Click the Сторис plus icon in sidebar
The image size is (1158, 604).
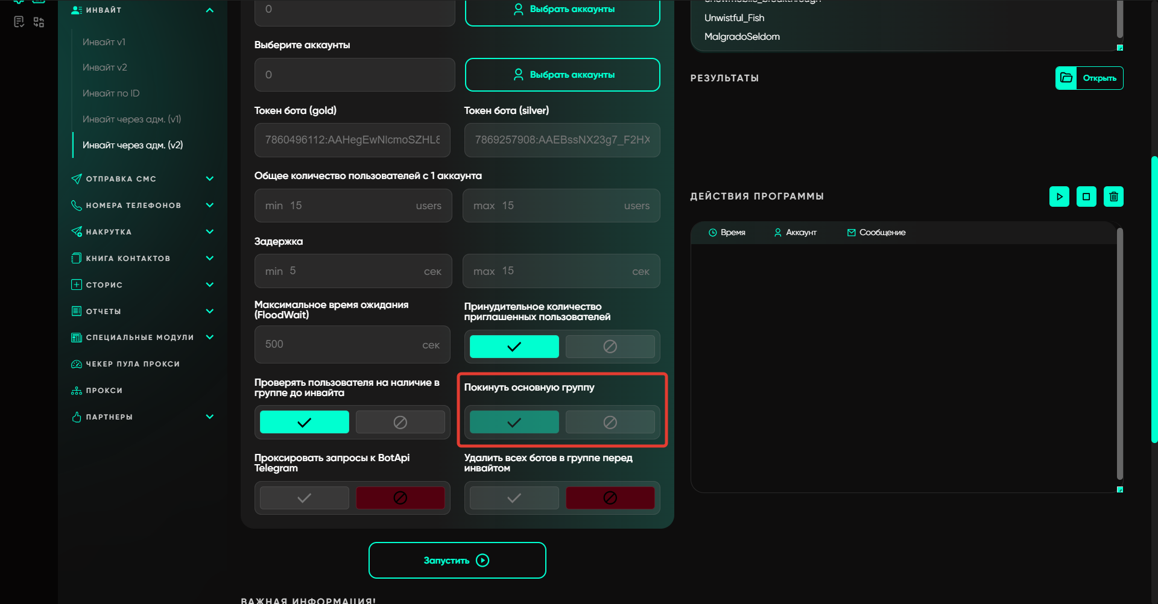[x=77, y=285]
